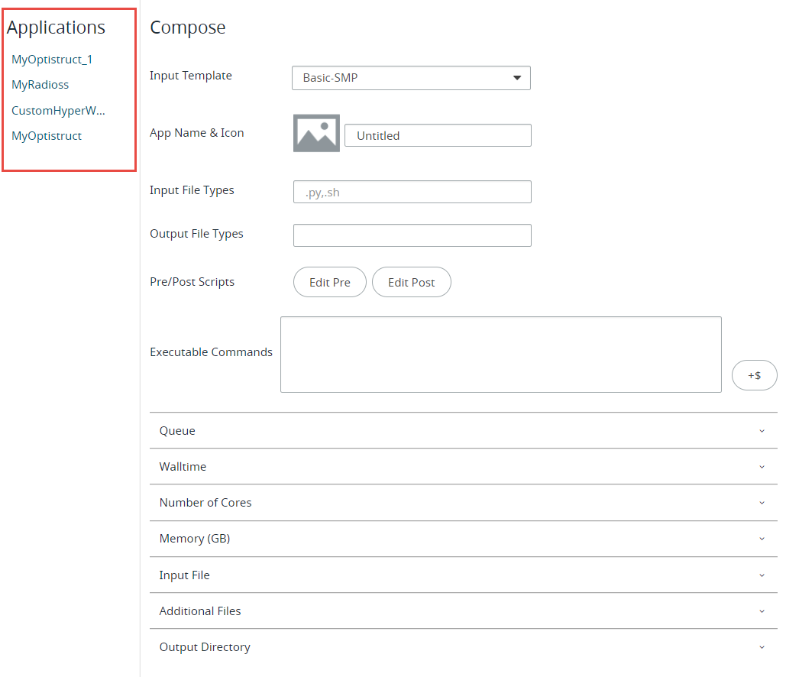The image size is (786, 677).
Task: Click the Executable Commands text area
Action: coord(501,355)
